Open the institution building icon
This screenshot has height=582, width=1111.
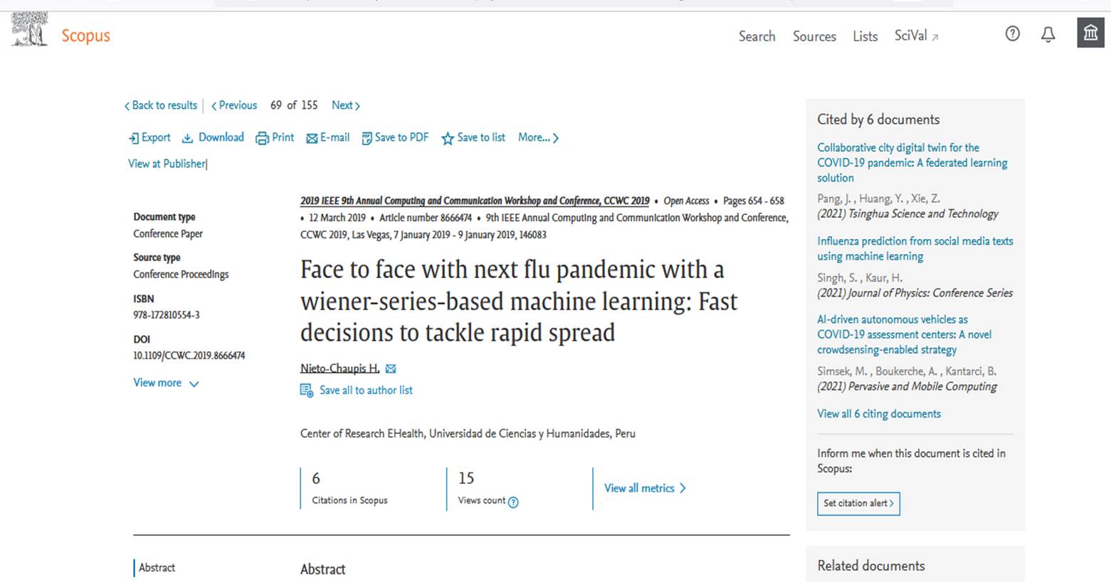[x=1090, y=33]
